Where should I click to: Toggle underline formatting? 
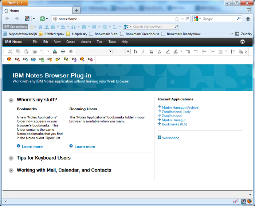151,52
